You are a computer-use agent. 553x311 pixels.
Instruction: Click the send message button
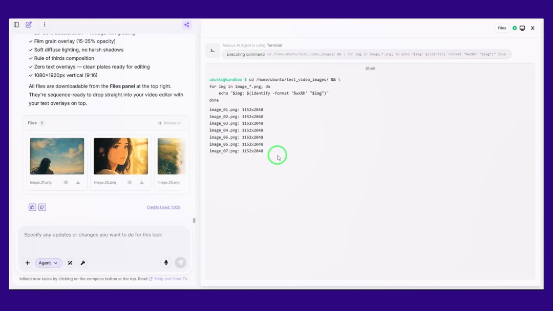click(x=181, y=263)
